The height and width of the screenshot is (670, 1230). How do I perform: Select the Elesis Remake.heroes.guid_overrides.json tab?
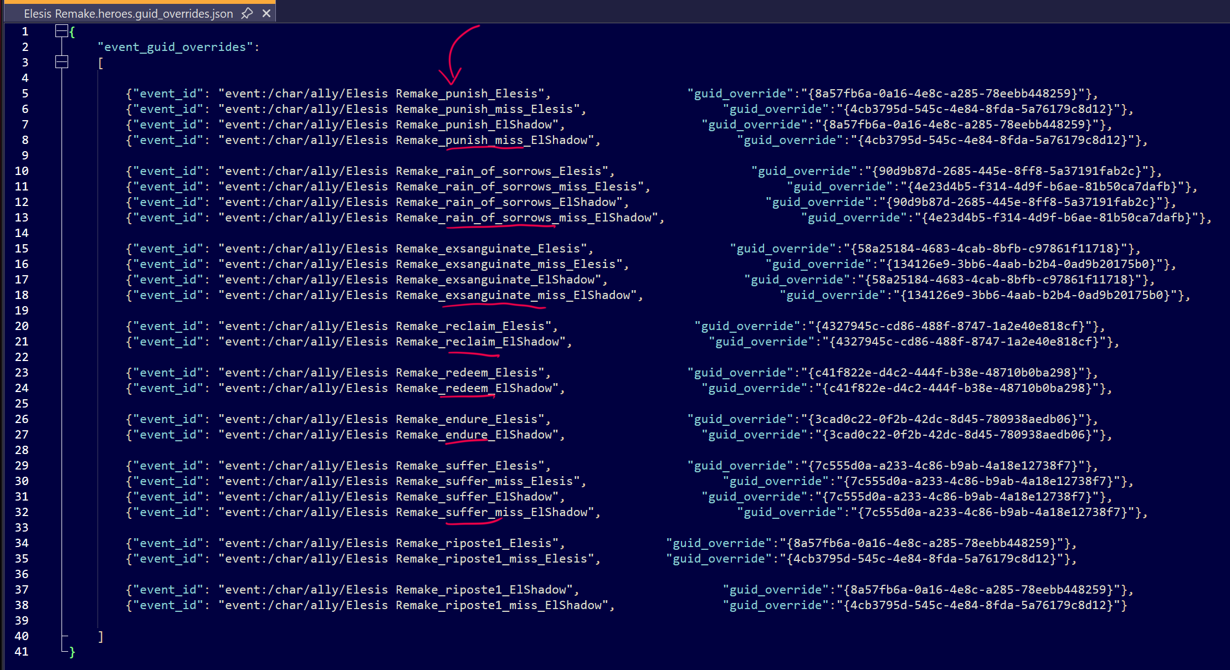(x=140, y=13)
